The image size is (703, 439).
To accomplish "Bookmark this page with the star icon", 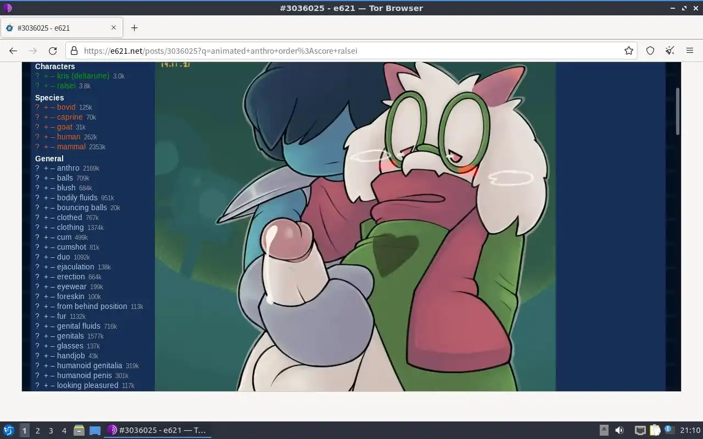I will pyautogui.click(x=629, y=50).
